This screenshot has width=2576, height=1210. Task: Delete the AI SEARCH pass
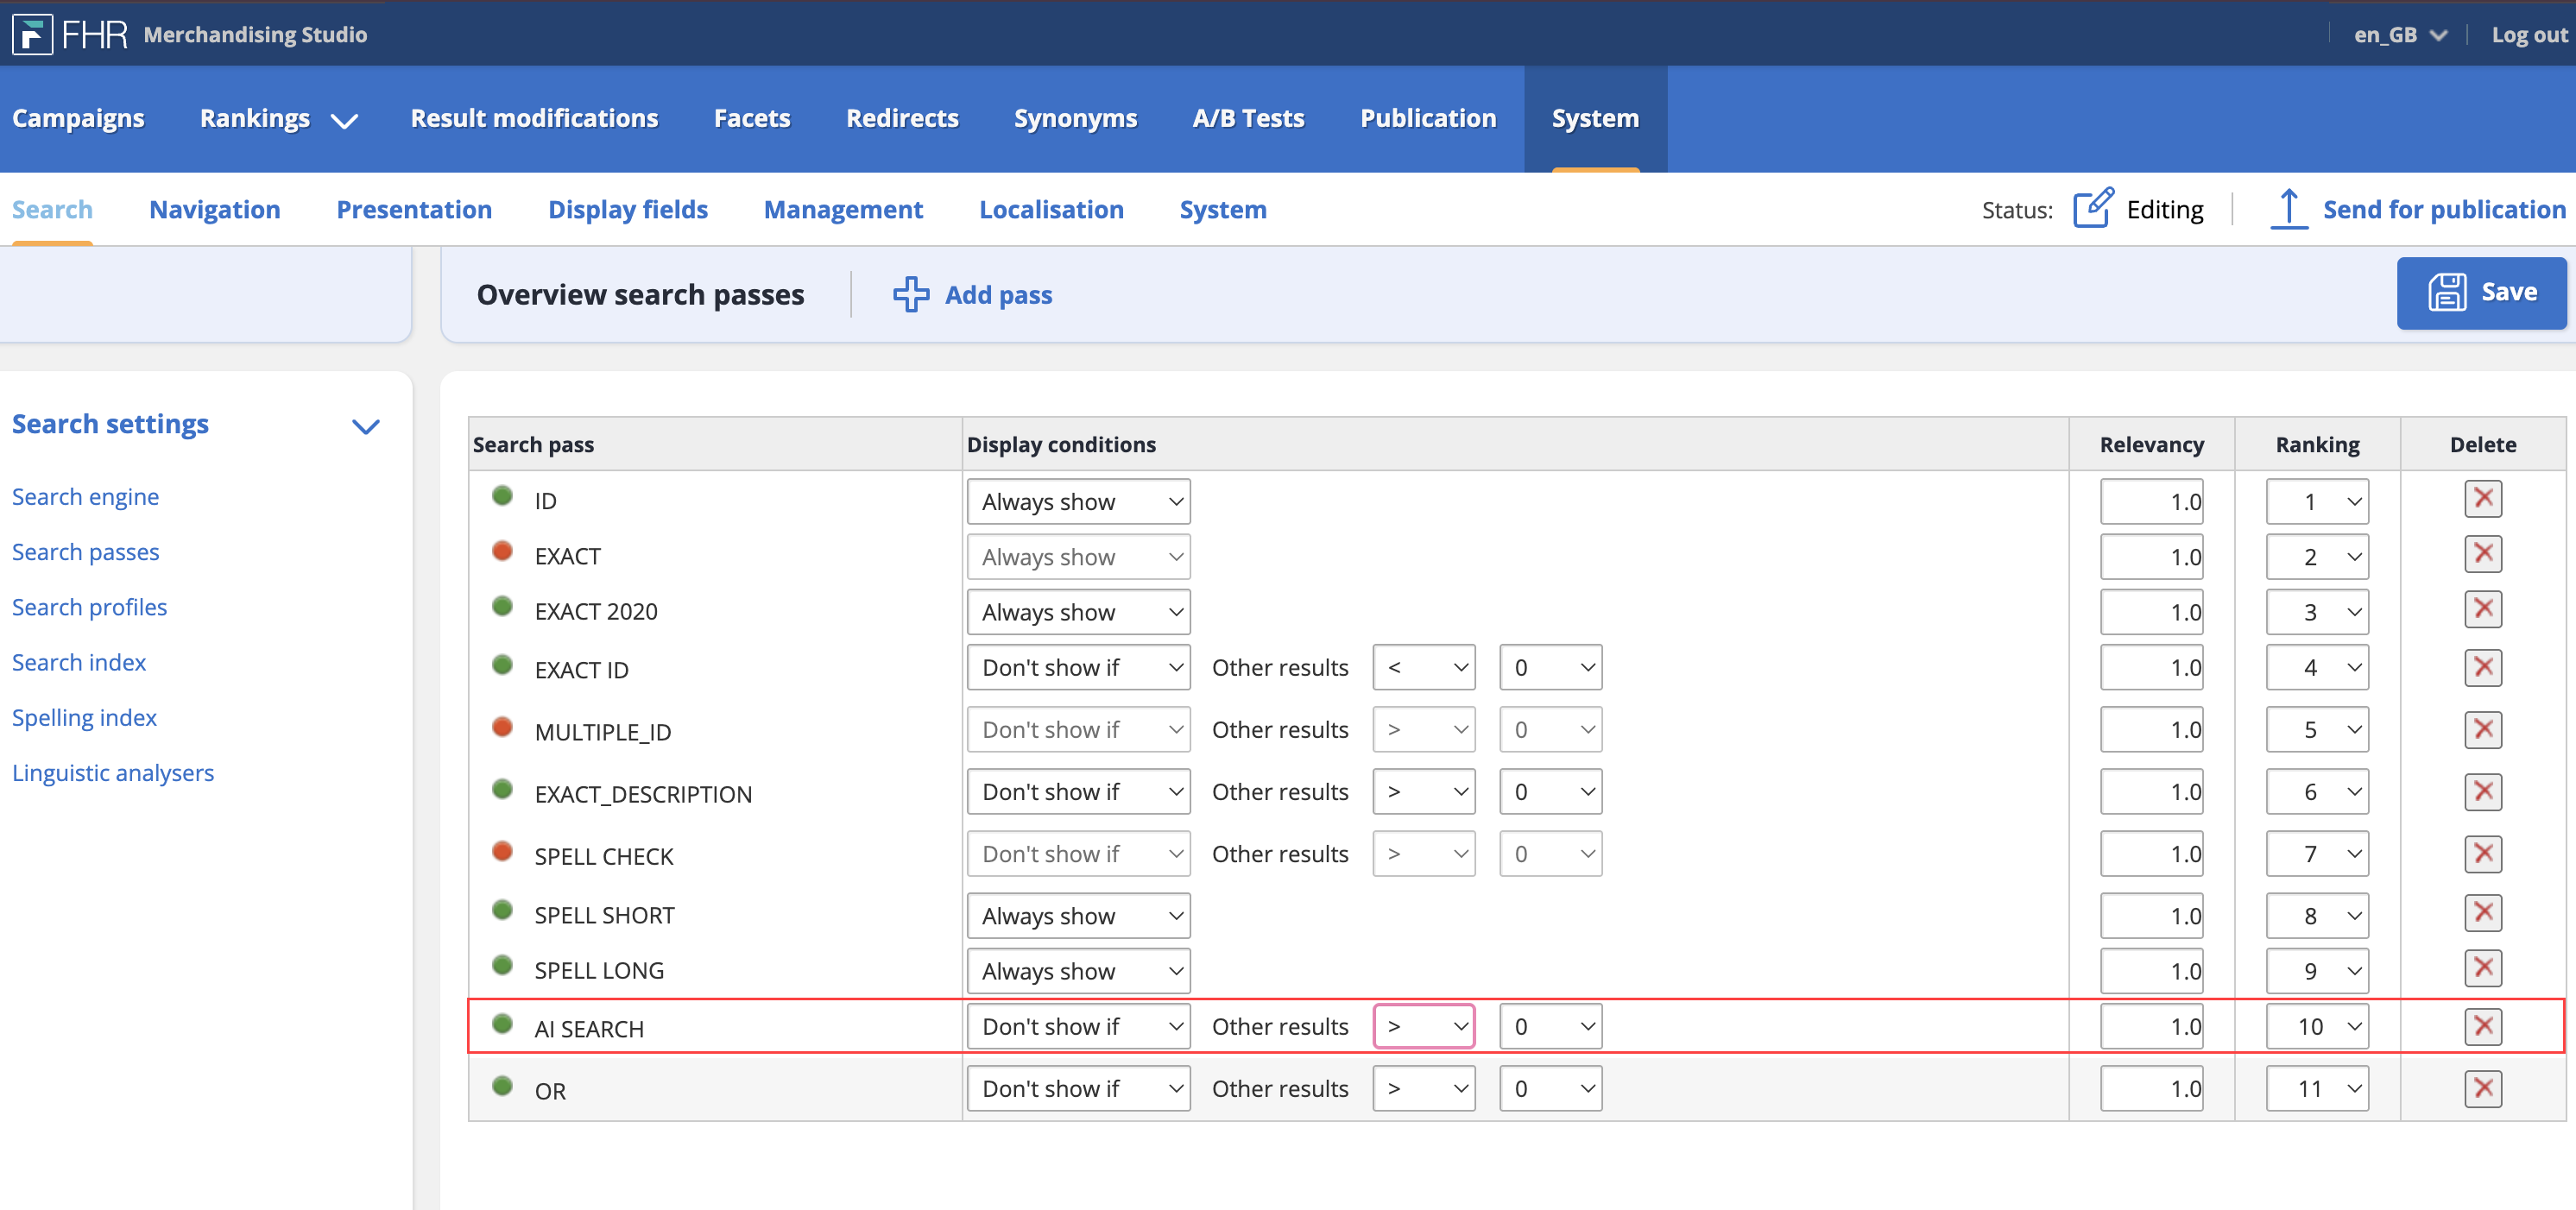pos(2482,1026)
